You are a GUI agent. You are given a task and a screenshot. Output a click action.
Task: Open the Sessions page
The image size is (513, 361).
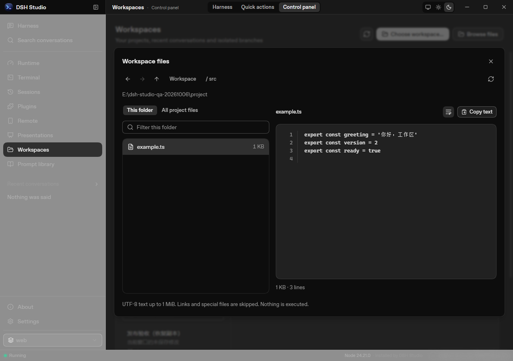click(53, 92)
